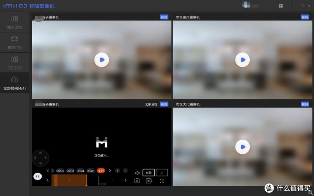Pause the playing camera stream
Image resolution: width=314 pixels, height=196 pixels.
tap(38, 176)
